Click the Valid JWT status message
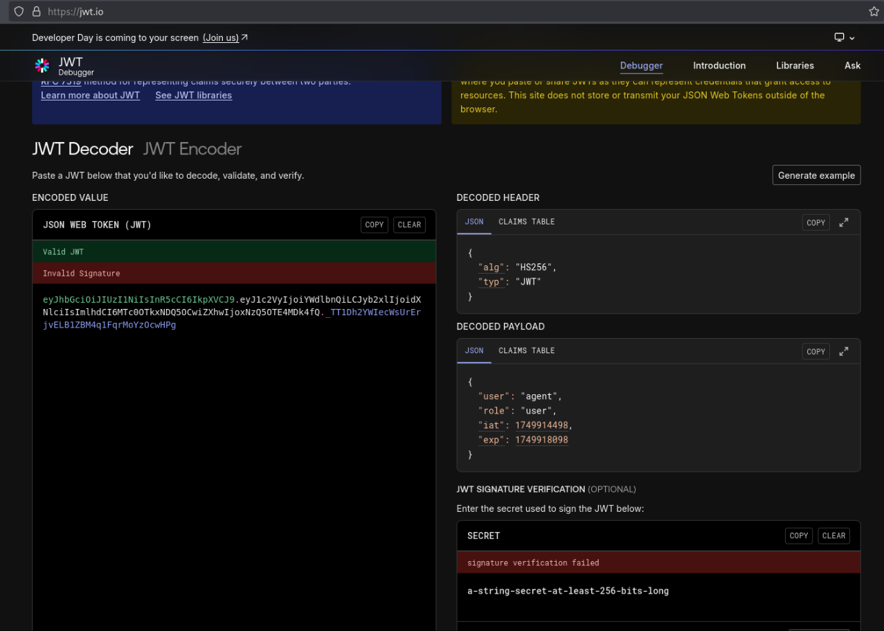 (234, 251)
